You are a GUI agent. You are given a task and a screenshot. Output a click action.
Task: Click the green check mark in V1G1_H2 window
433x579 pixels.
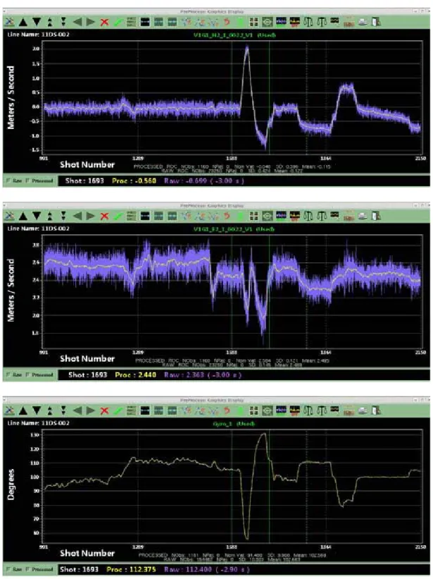coord(118,22)
